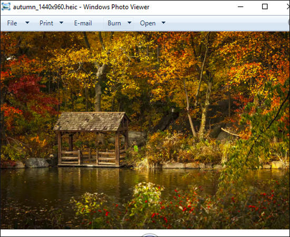Image resolution: width=290 pixels, height=237 pixels.
Task: Open the Print menu
Action: (46, 23)
